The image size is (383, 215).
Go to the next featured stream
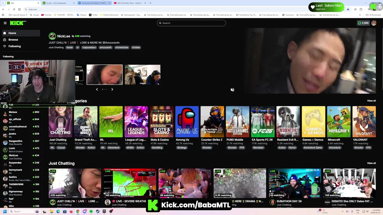pos(112,89)
